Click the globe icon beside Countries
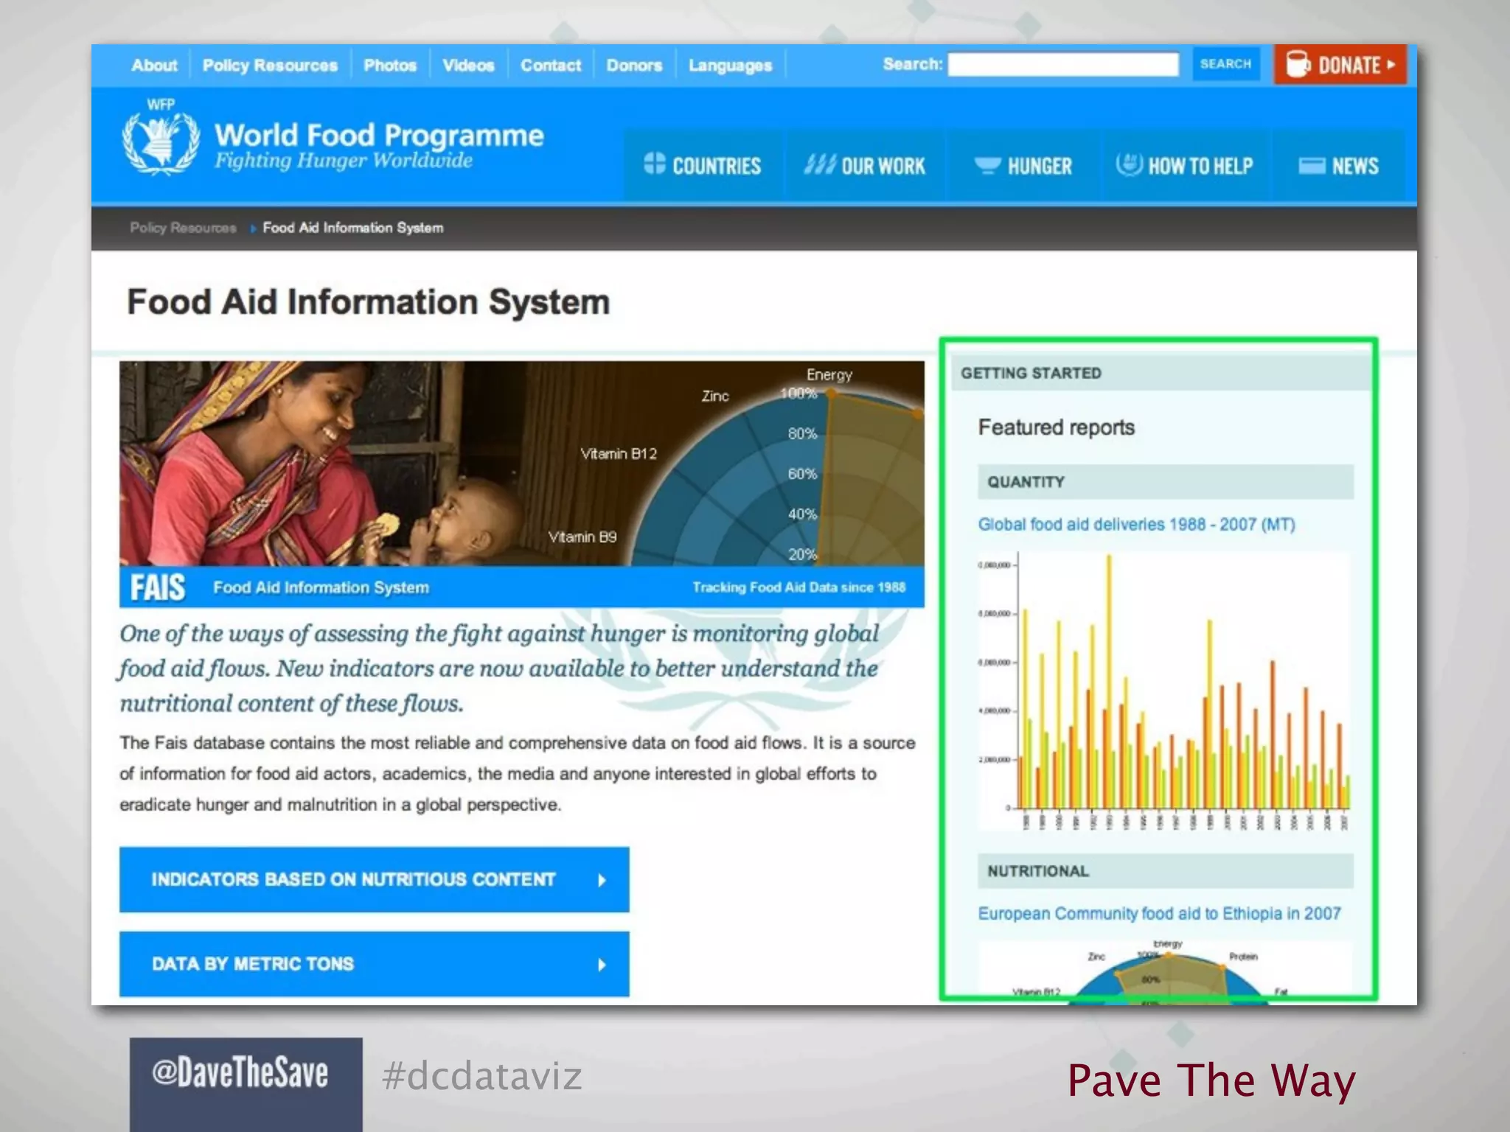This screenshot has height=1132, width=1510. point(654,164)
